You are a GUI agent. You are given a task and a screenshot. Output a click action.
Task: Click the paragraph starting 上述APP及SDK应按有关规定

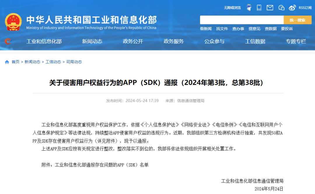(x=139, y=149)
